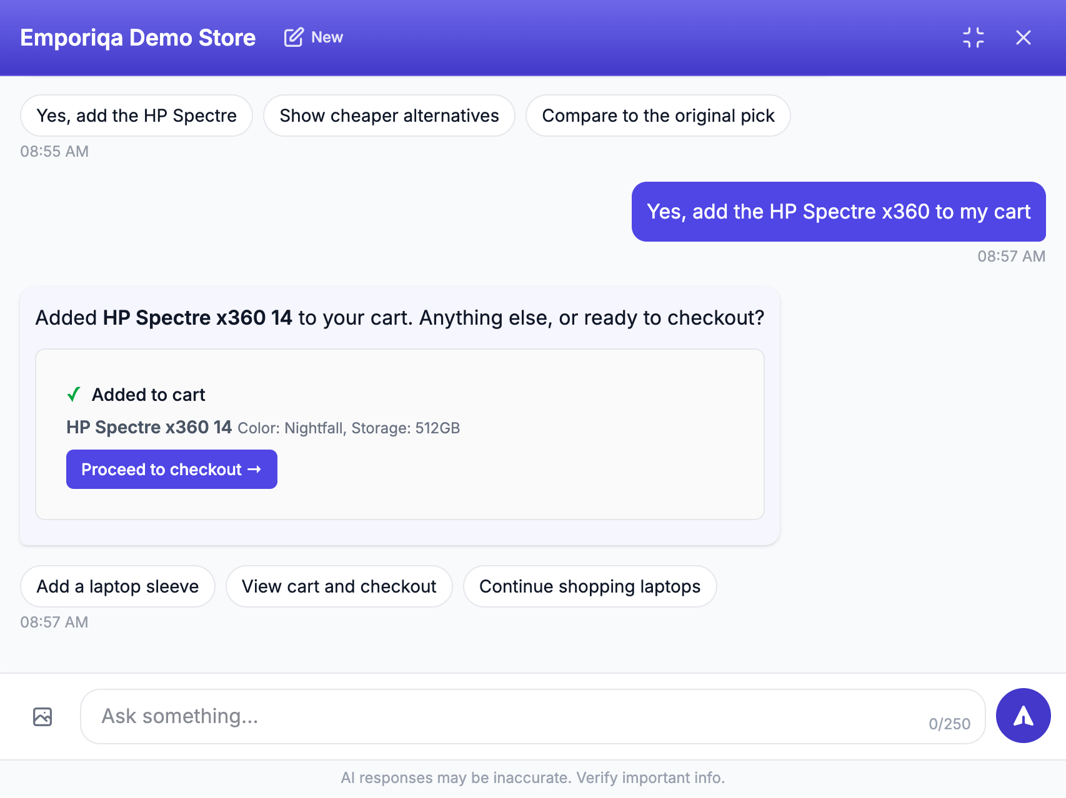Click the '08:55 AM' timestamp
Screen dimensions: 1066x798
54,151
